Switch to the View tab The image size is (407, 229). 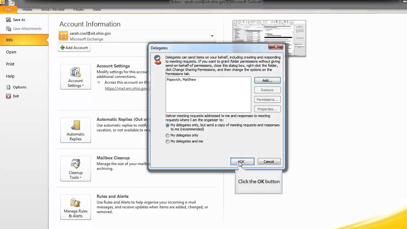[97, 10]
